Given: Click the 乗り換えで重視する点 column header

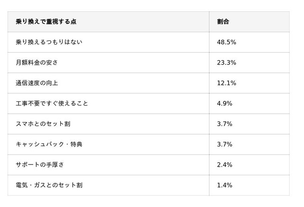Looking at the screenshot, I should tap(46, 22).
